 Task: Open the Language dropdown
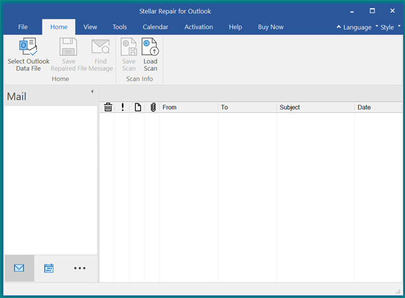pos(361,27)
